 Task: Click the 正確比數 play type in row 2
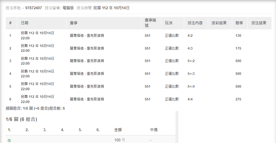point(172,48)
